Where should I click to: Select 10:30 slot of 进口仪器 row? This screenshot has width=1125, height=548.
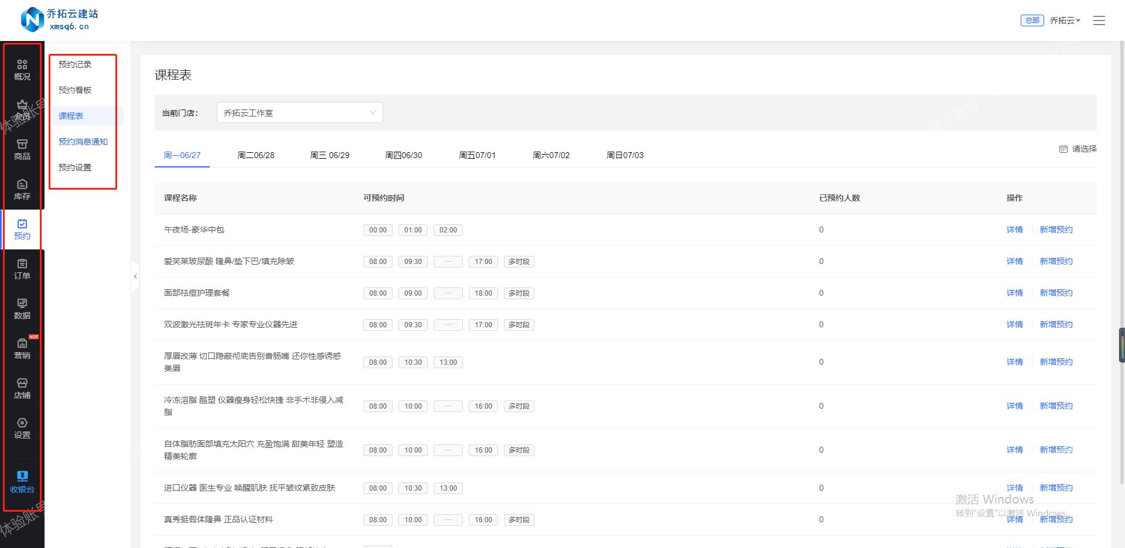pos(413,488)
